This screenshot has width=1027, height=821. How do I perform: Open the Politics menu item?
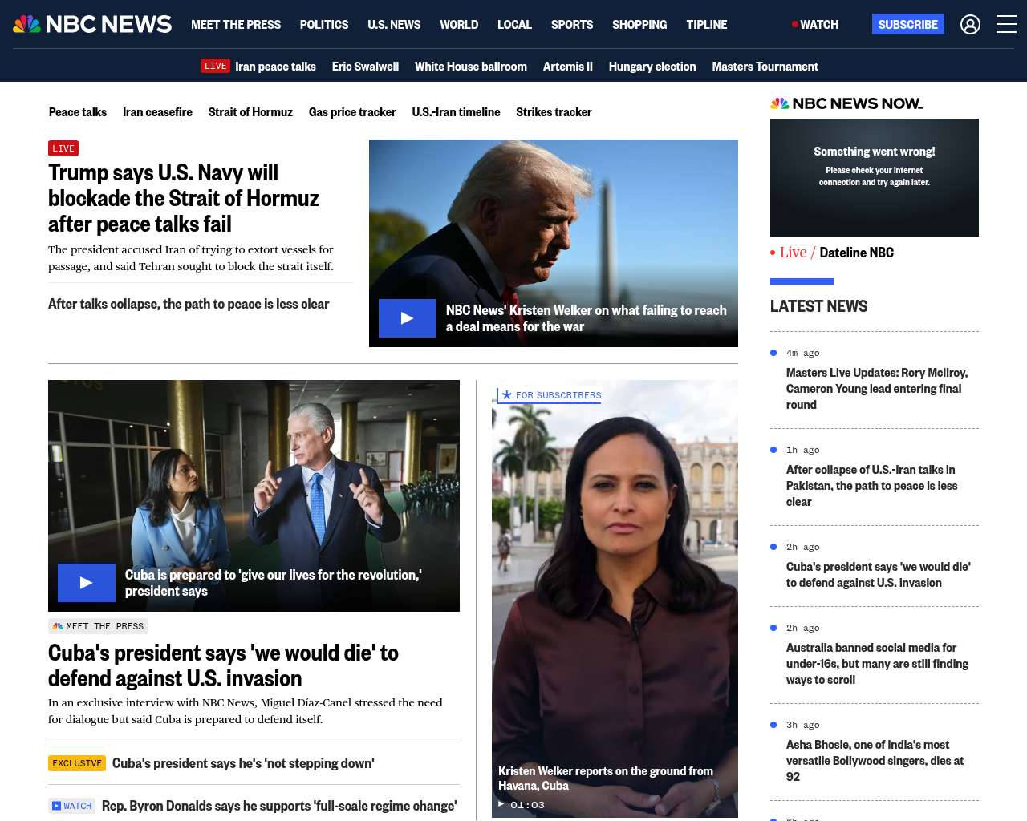324,25
